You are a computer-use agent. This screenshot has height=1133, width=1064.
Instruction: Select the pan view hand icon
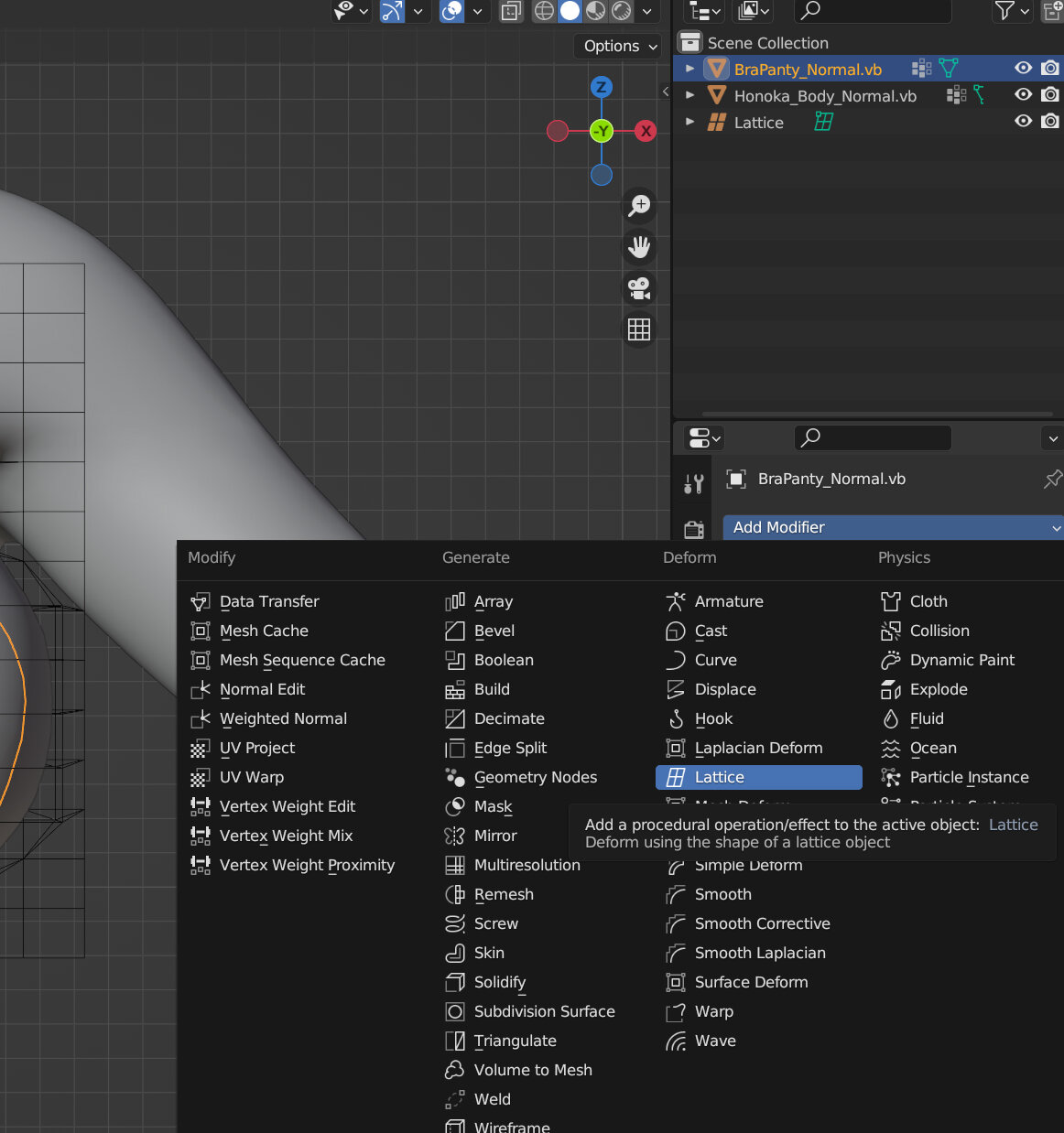point(639,246)
